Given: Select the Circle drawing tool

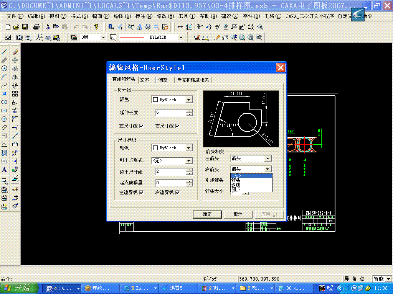Looking at the screenshot, I should click(x=4, y=68).
